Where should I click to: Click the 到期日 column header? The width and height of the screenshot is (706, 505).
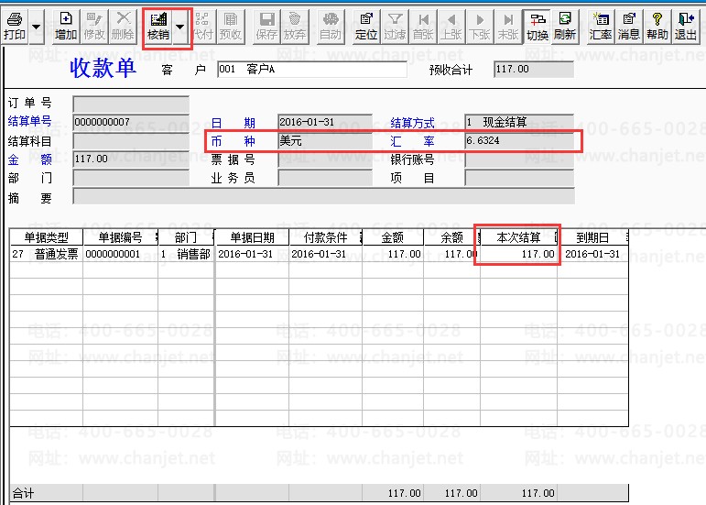pyautogui.click(x=592, y=237)
